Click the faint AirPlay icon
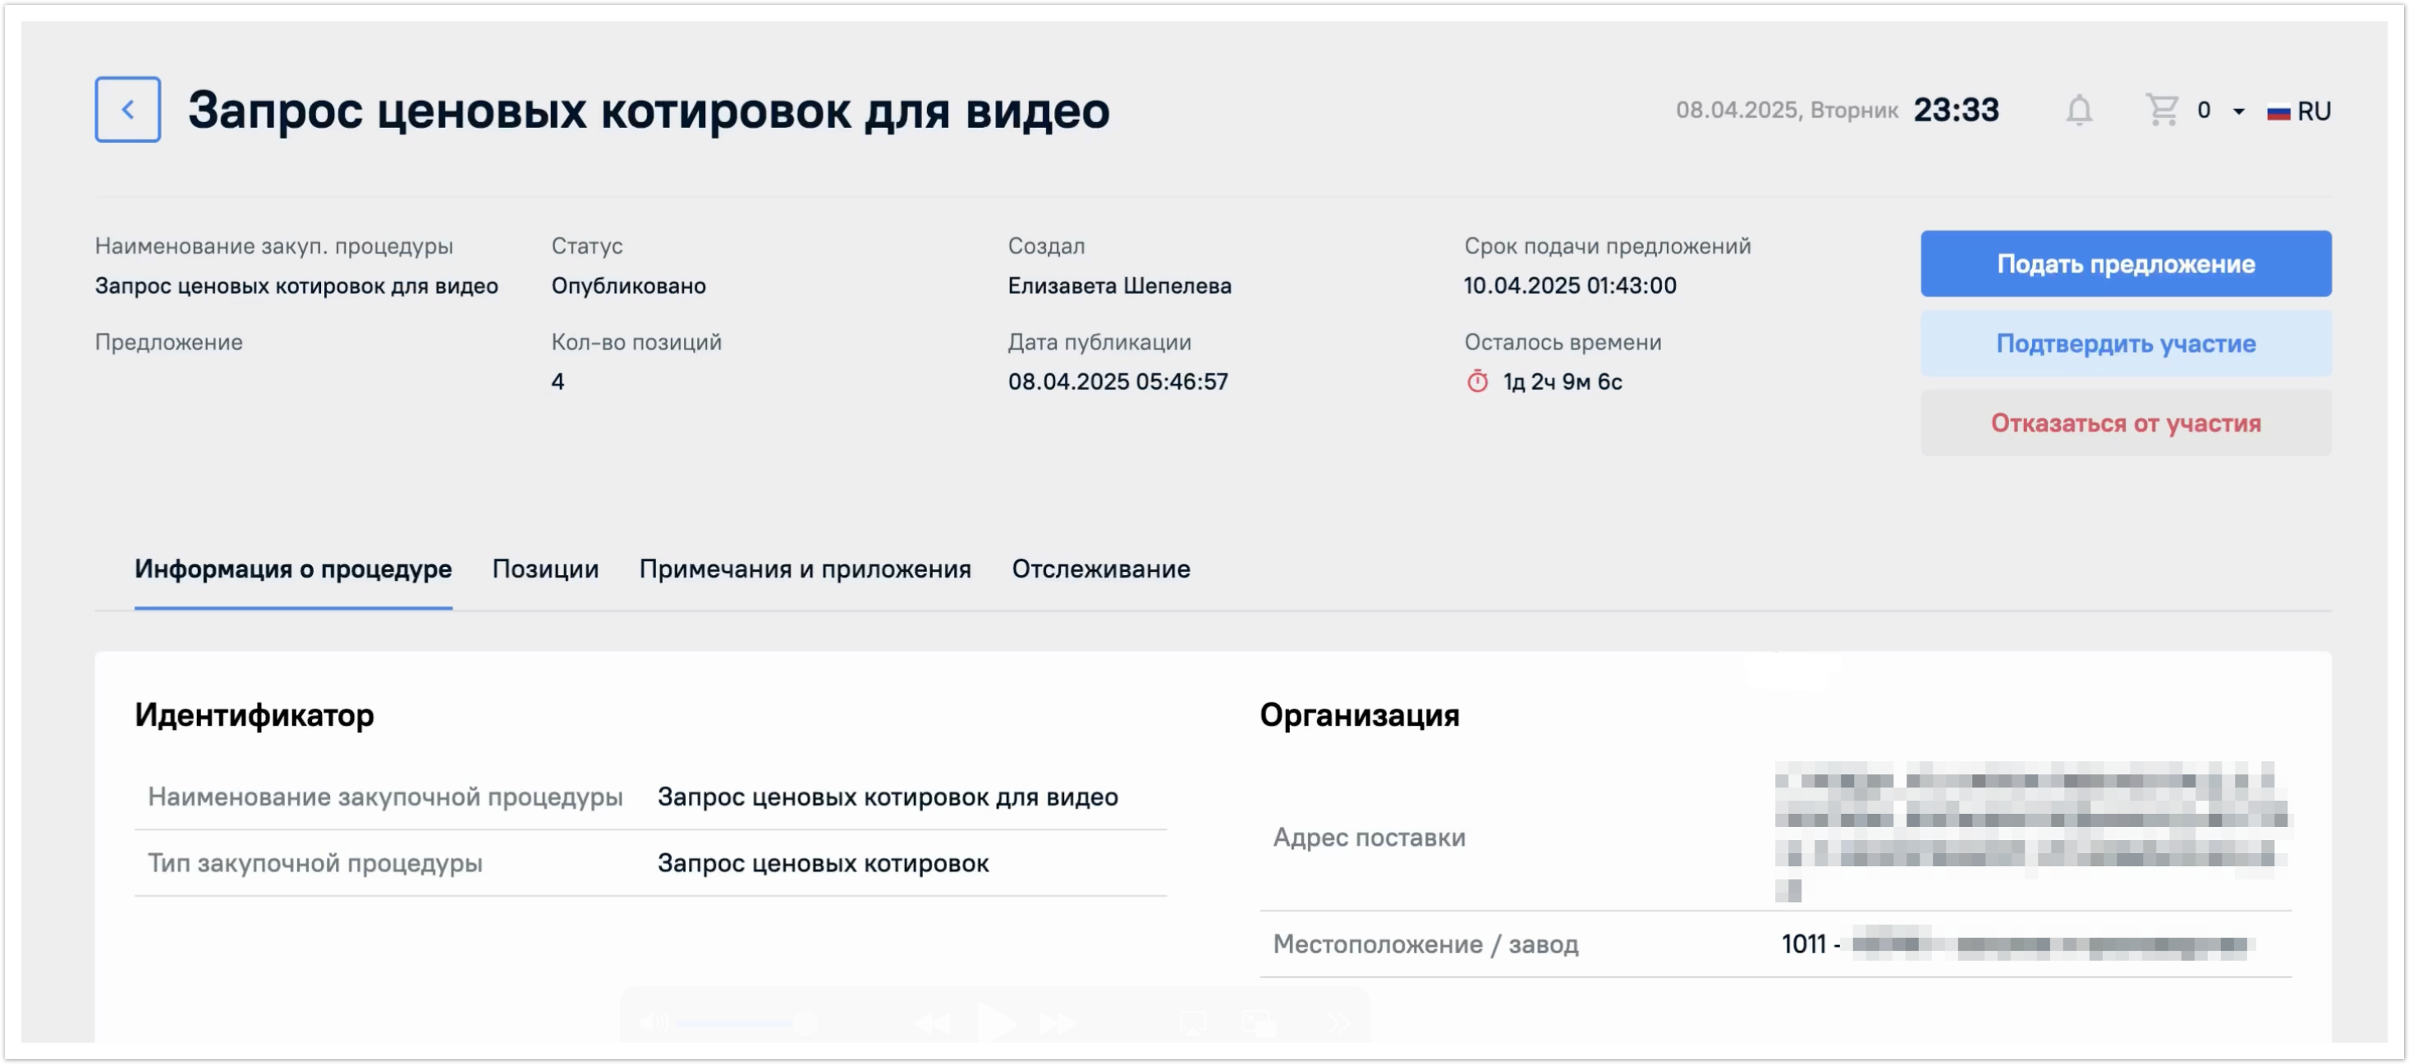 (1192, 1024)
